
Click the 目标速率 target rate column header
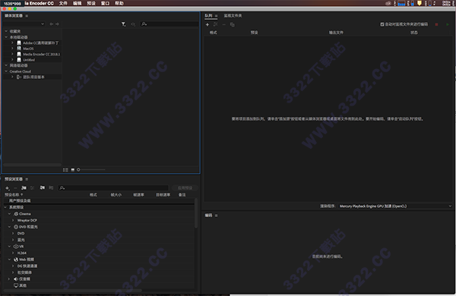[163, 194]
